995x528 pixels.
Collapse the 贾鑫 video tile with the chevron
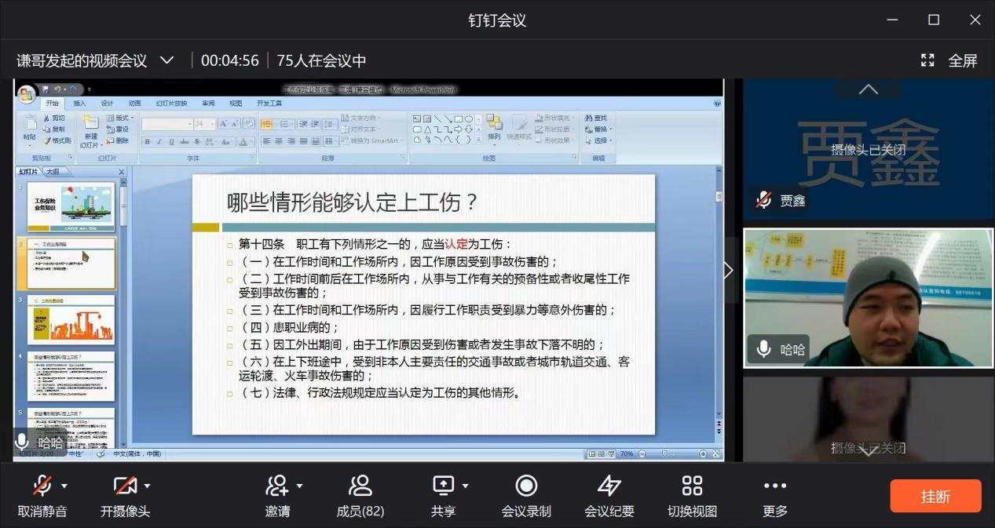click(x=868, y=89)
